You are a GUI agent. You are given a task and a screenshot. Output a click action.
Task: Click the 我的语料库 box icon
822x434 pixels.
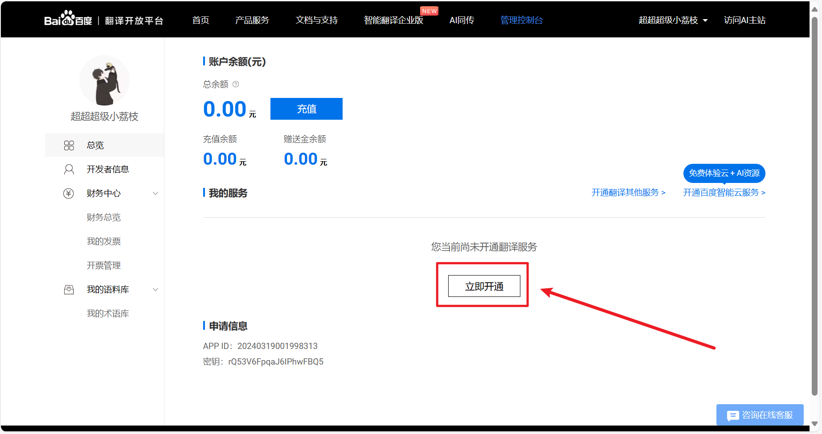(x=69, y=289)
